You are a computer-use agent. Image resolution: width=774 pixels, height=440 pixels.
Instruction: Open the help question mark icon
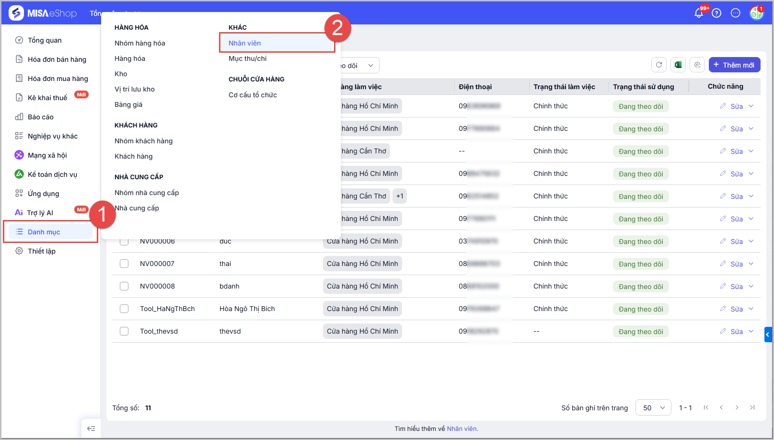pyautogui.click(x=716, y=13)
